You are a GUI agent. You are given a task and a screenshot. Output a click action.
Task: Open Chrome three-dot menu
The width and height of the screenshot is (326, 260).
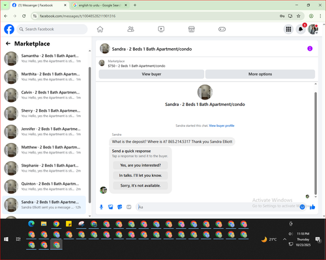[320, 16]
